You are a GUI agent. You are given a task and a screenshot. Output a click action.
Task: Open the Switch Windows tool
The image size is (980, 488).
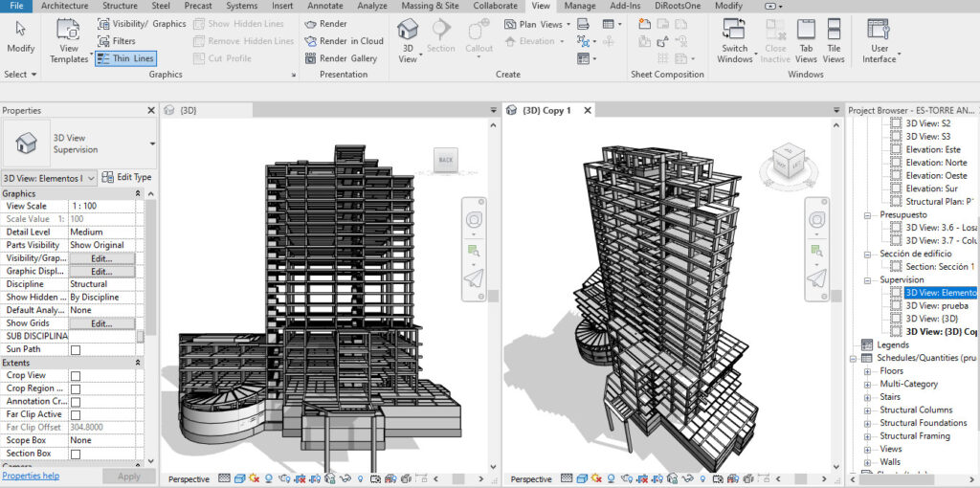click(734, 41)
